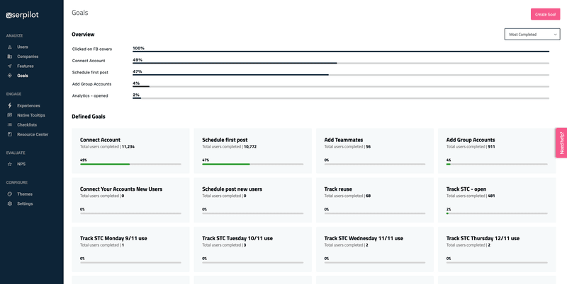
Task: Click the Settings gear icon
Action: (x=10, y=203)
